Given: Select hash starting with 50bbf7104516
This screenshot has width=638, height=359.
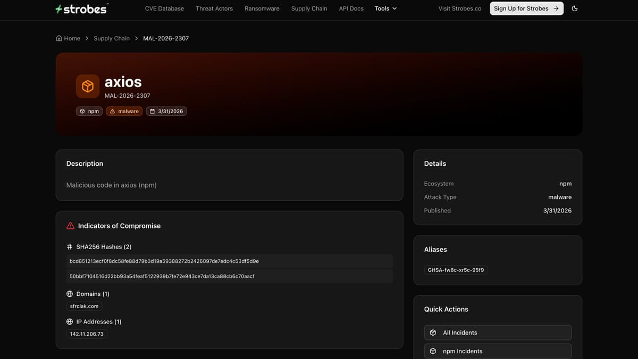Looking at the screenshot, I should pos(230,276).
